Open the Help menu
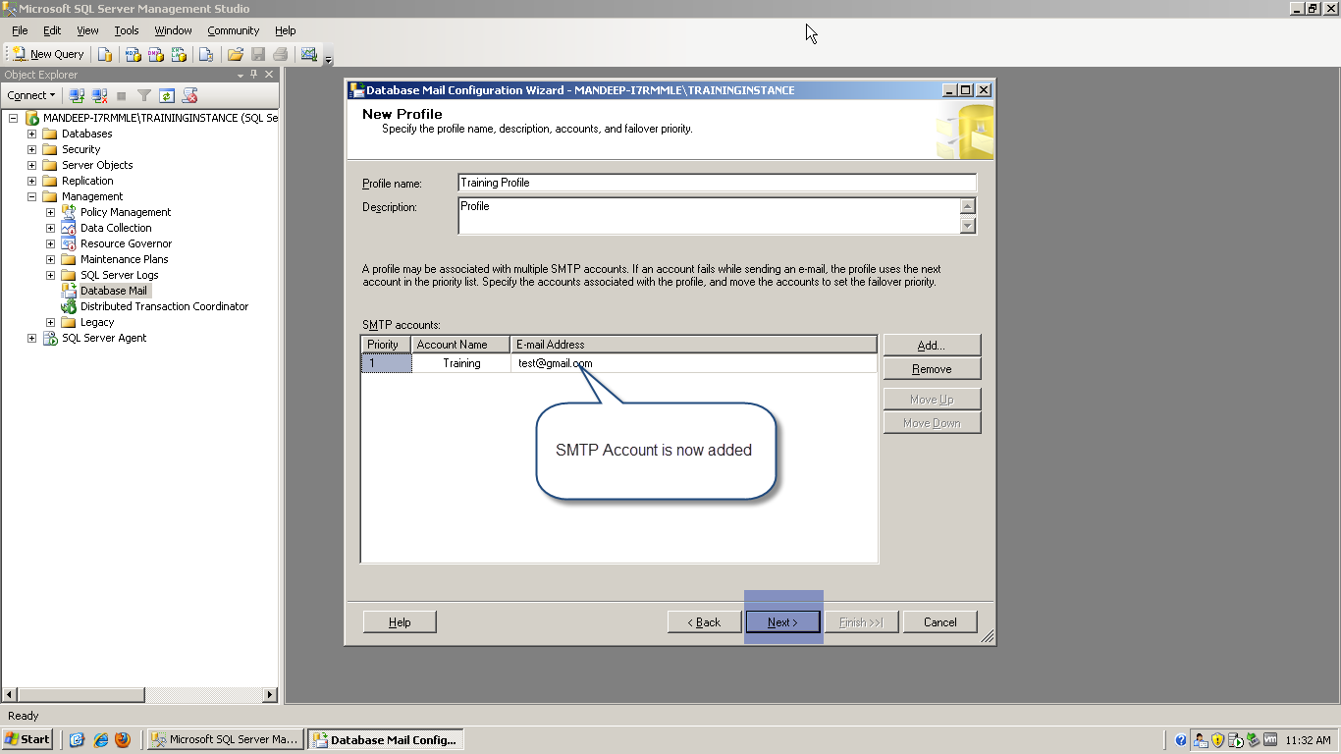The height and width of the screenshot is (754, 1341). tap(286, 30)
